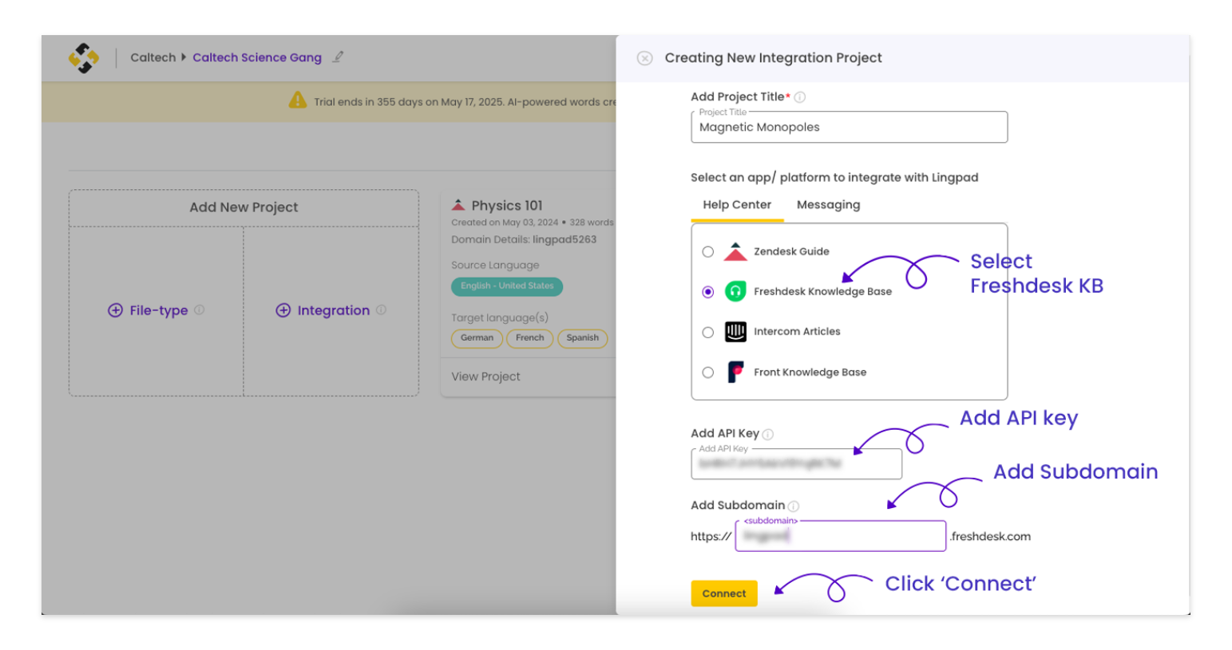This screenshot has width=1232, height=650.
Task: Choose the Intercom Articles radio option
Action: tap(707, 333)
